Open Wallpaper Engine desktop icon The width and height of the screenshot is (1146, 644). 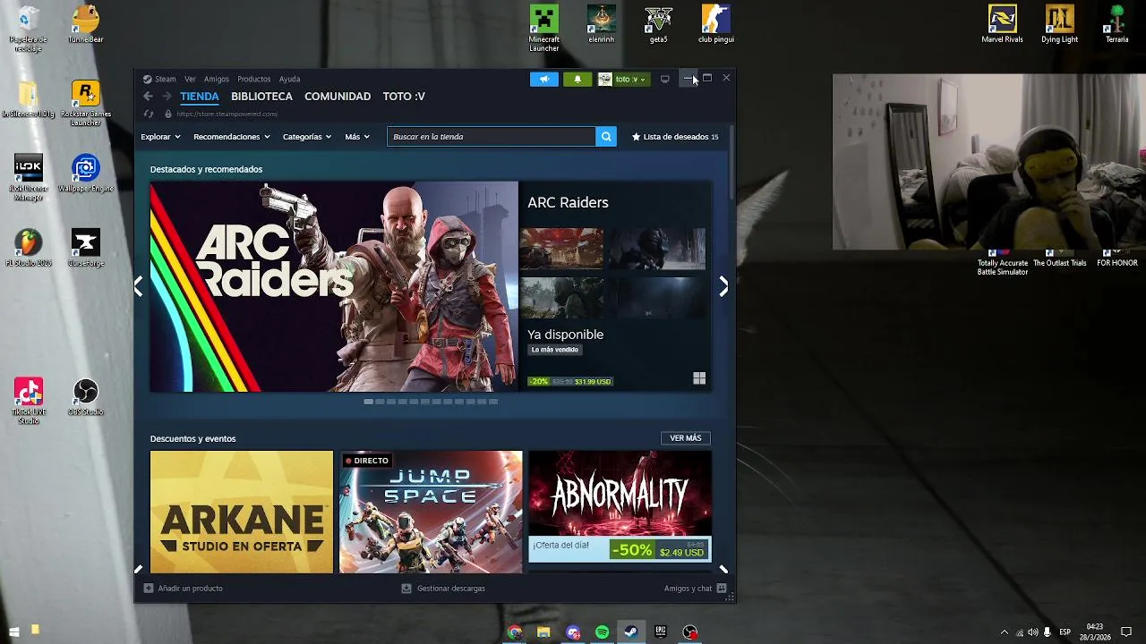86,174
